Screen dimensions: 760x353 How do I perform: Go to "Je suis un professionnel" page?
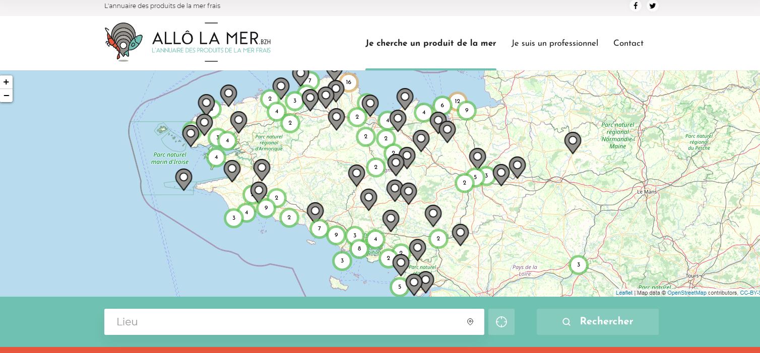point(554,43)
